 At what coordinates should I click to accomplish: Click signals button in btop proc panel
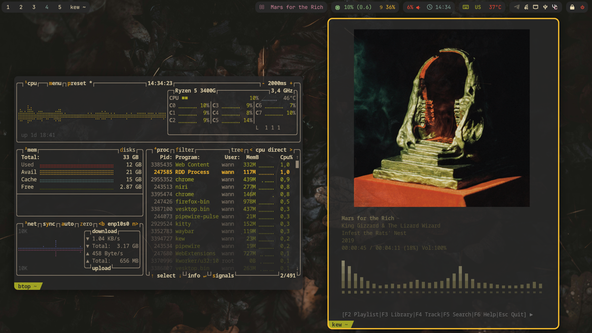tap(223, 276)
